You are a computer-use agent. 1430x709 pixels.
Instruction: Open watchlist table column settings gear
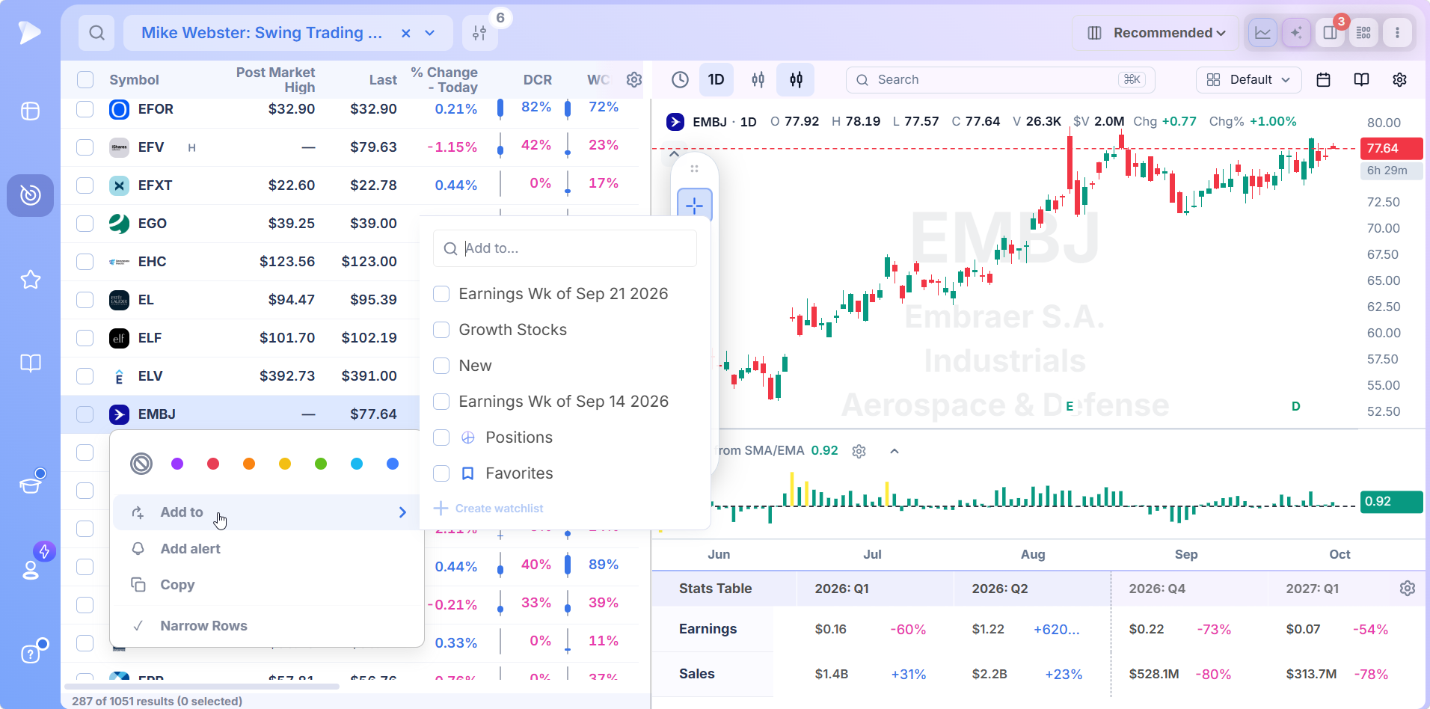pyautogui.click(x=634, y=80)
